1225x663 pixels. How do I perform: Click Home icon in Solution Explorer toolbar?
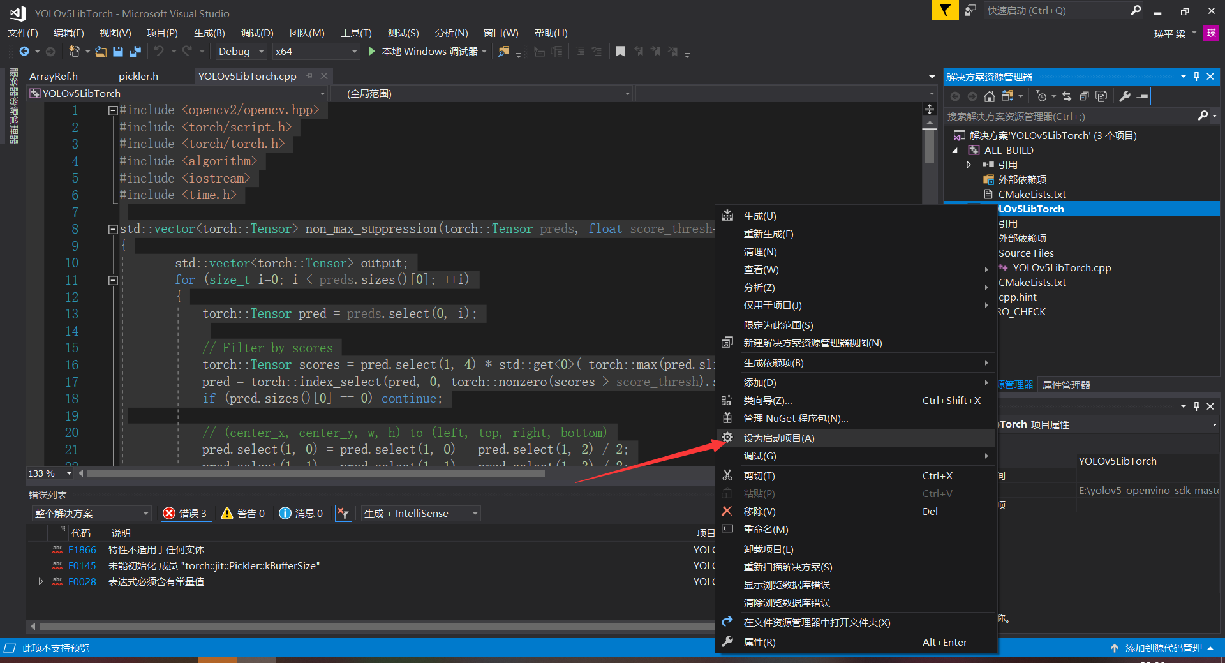(x=990, y=96)
